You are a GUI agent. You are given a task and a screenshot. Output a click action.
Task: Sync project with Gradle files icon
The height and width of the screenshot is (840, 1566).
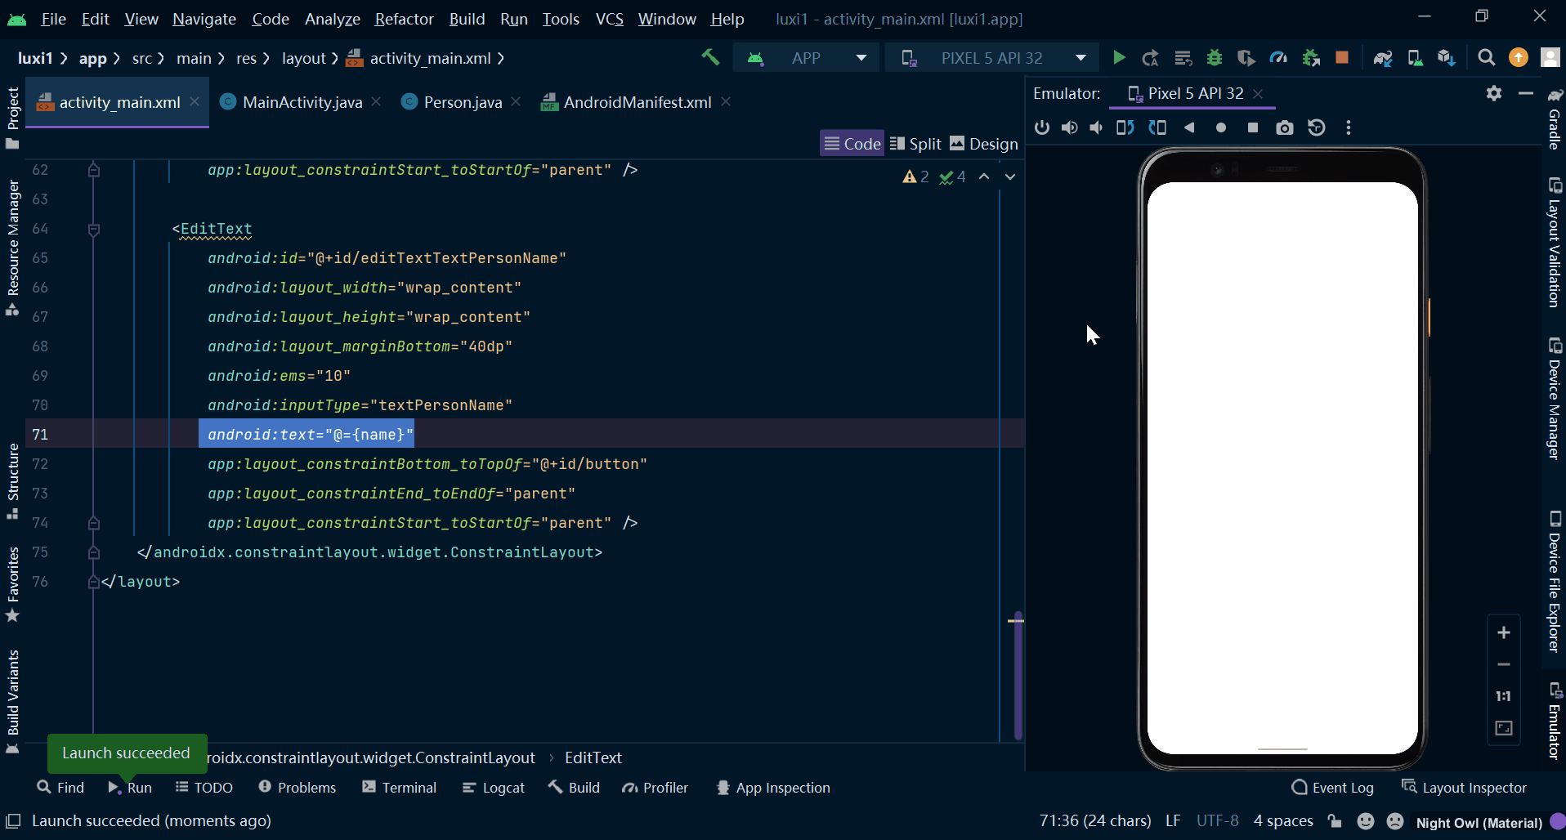click(1383, 57)
